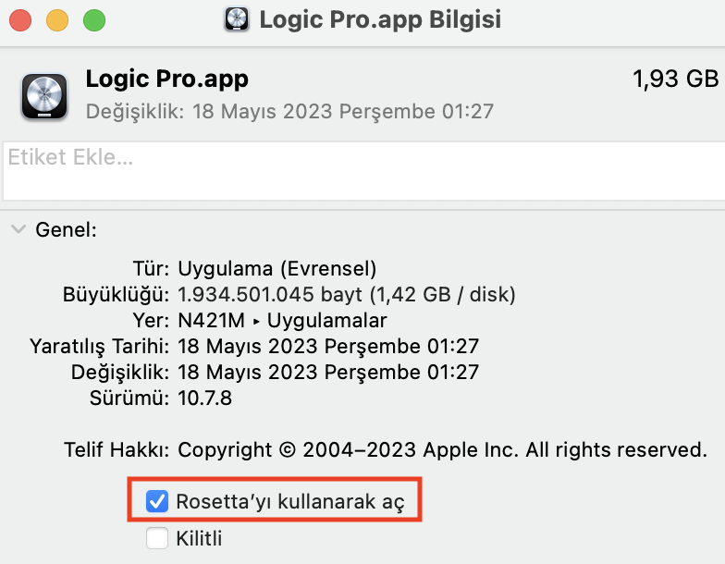The image size is (725, 564).
Task: Collapse the Genel section disclosure triangle
Action: coord(18,230)
